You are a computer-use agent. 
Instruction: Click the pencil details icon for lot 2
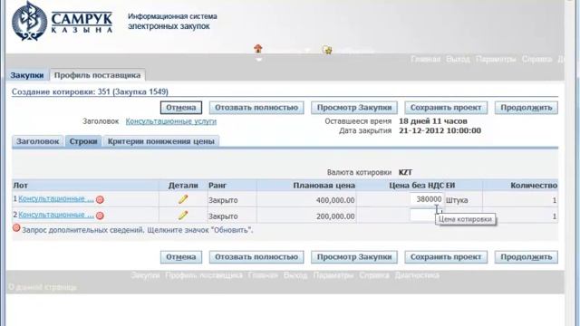(183, 216)
